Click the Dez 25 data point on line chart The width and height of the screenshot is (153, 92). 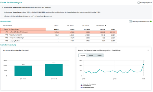143,64
